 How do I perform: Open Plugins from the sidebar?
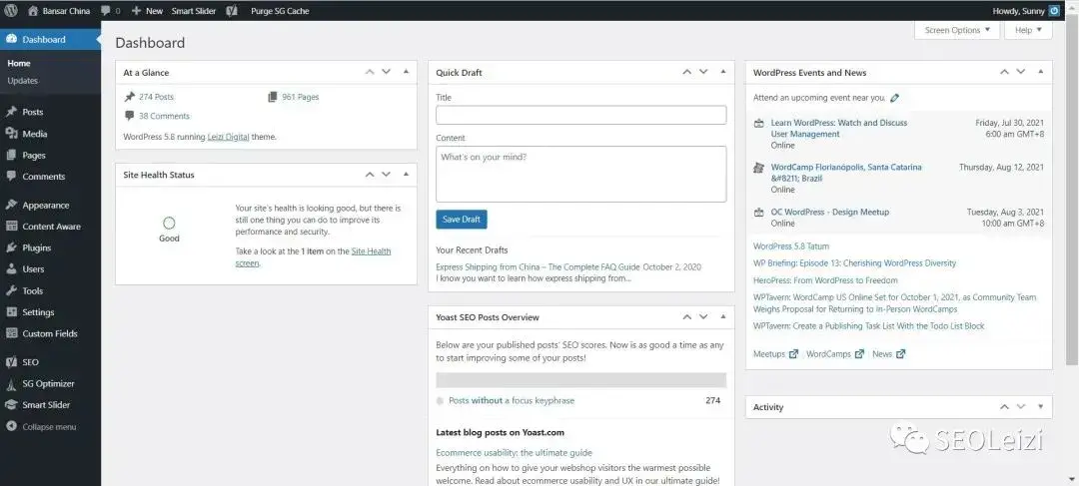pyautogui.click(x=36, y=247)
